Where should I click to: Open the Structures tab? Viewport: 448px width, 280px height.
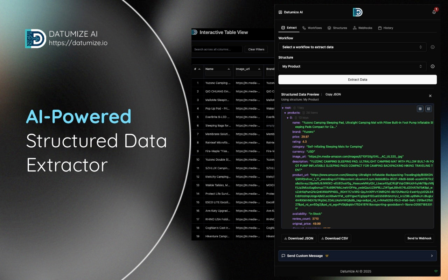(337, 28)
